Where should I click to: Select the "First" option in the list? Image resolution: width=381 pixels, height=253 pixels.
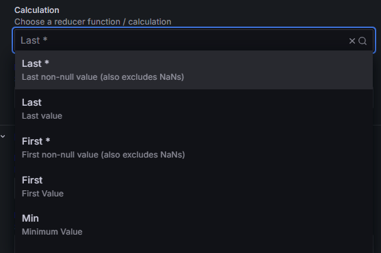point(194,186)
